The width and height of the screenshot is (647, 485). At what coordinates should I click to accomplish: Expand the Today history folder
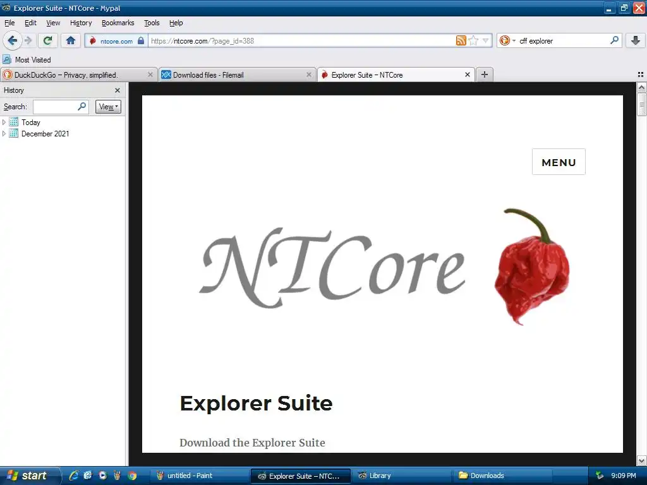click(4, 122)
